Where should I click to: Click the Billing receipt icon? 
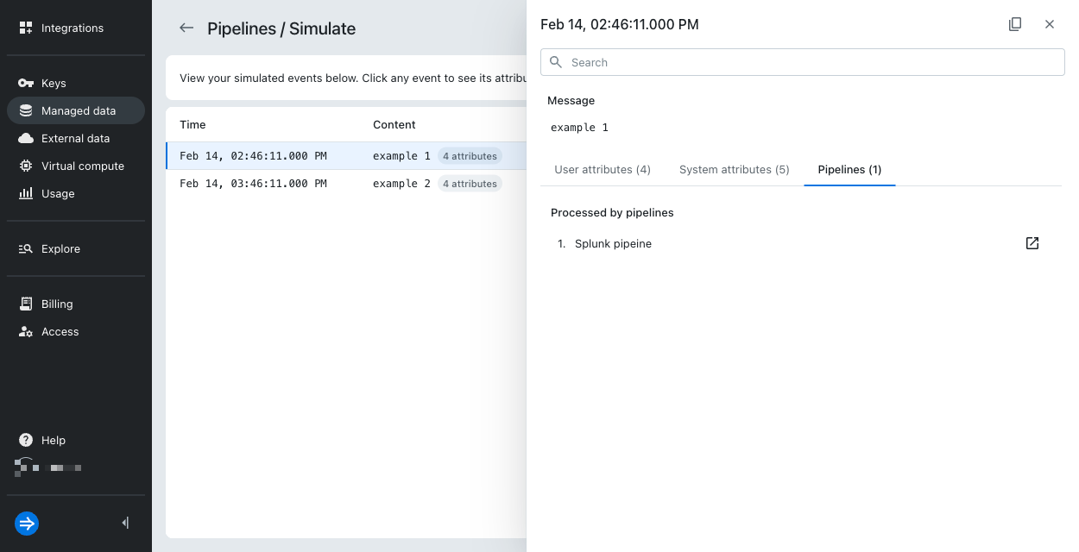click(26, 304)
